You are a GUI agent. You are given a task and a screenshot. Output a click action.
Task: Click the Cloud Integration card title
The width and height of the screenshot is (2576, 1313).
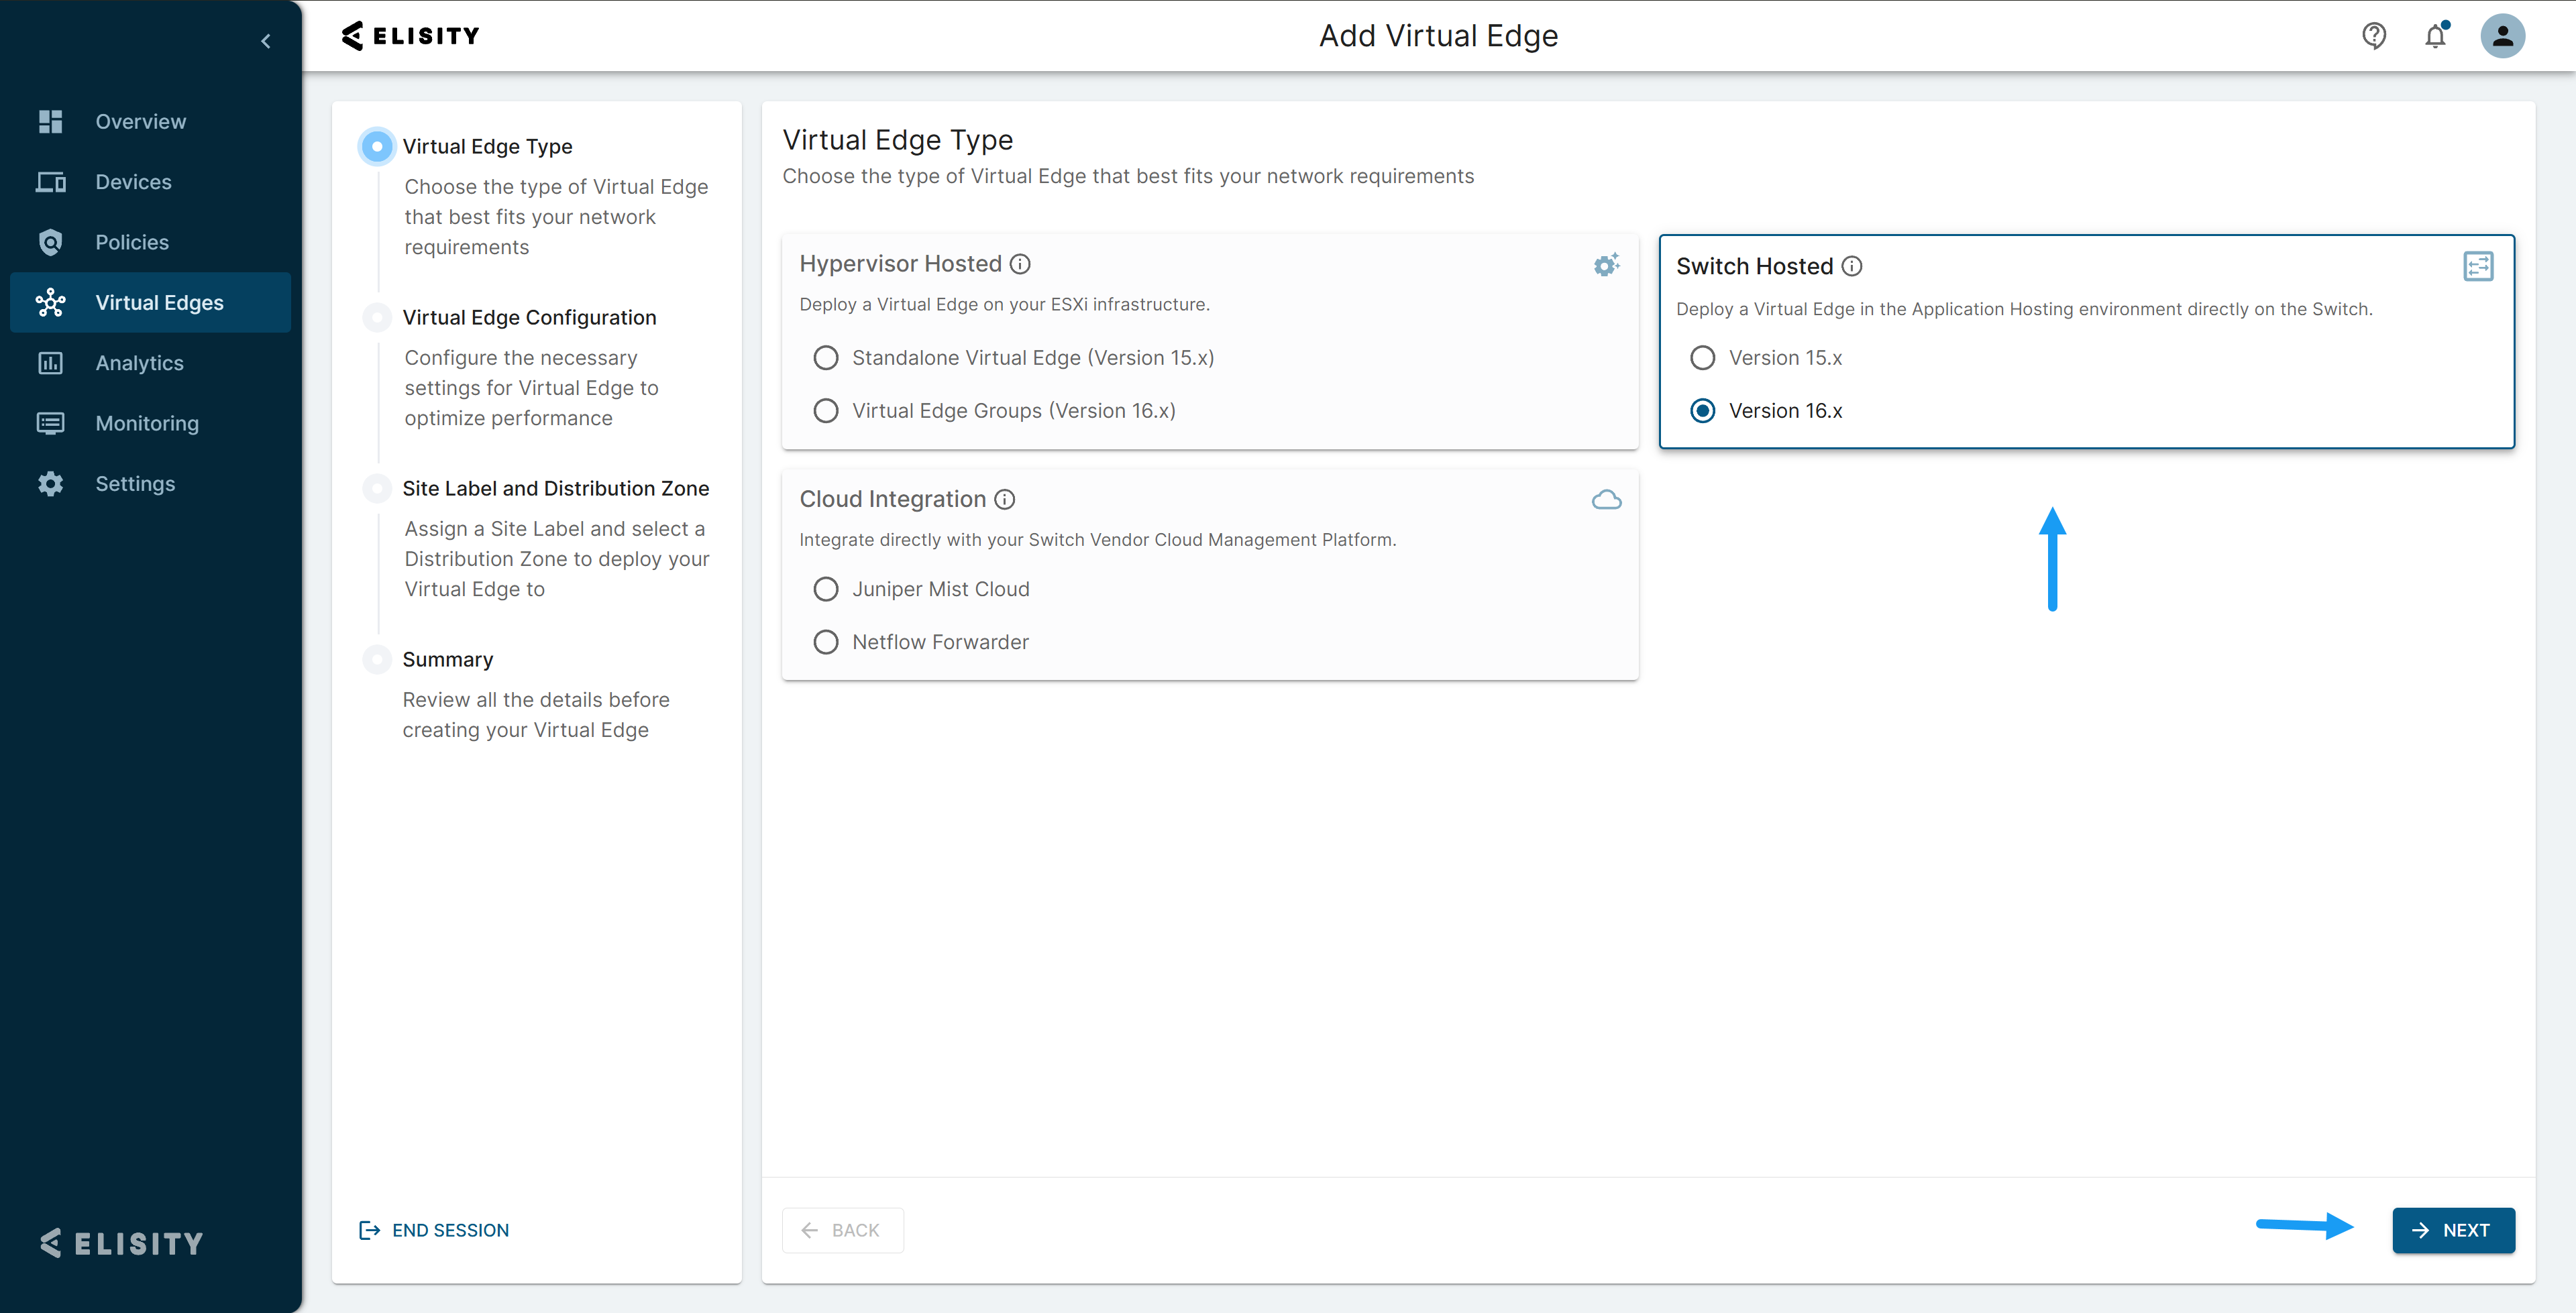pyautogui.click(x=892, y=499)
